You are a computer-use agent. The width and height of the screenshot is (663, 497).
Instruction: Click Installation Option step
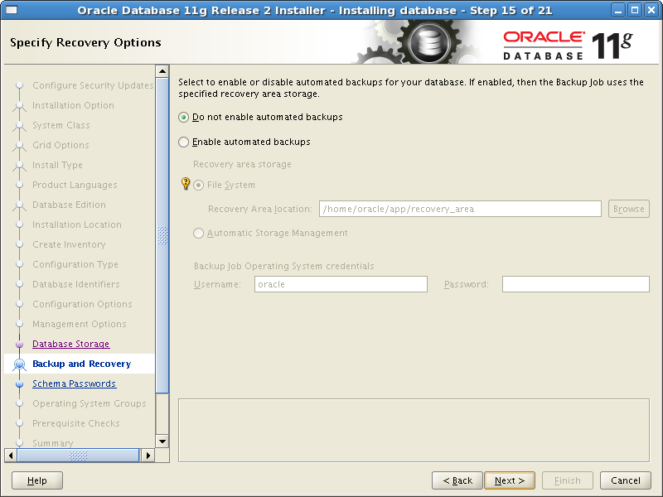pos(73,105)
